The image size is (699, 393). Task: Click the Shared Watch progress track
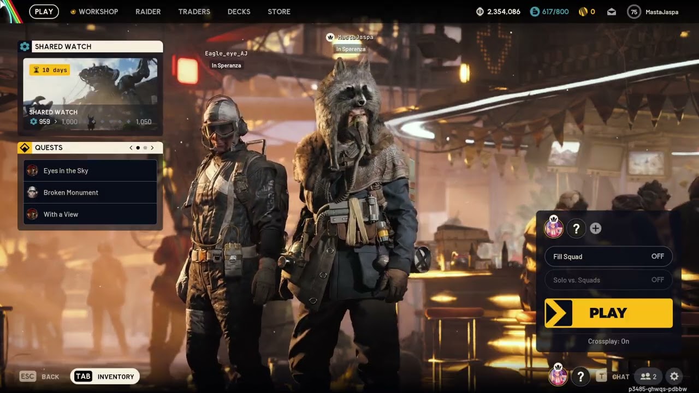tap(105, 122)
